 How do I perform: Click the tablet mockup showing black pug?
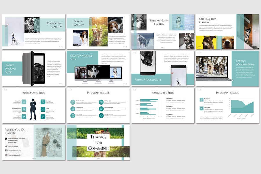pyautogui.click(x=34, y=69)
